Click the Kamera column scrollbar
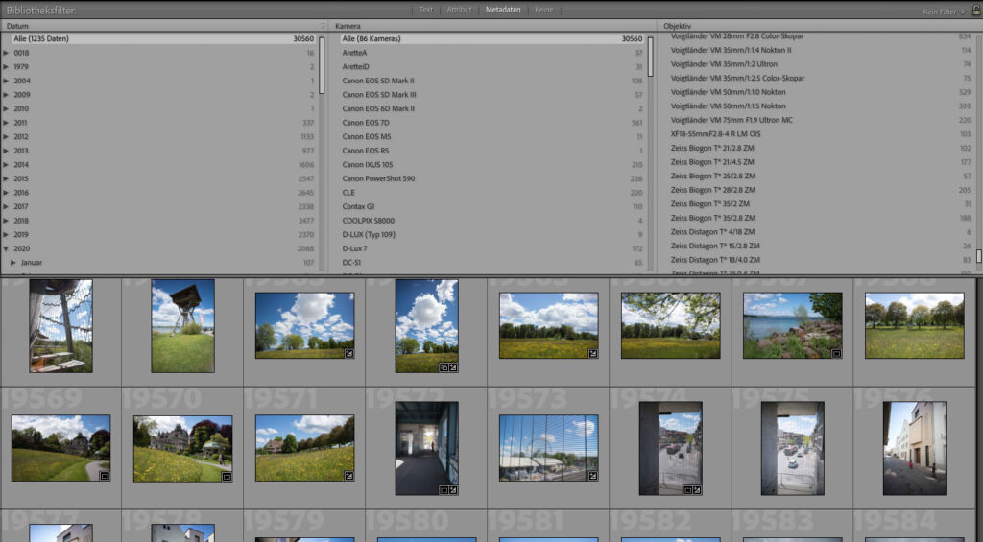Screen dimensions: 983x542 (650, 57)
